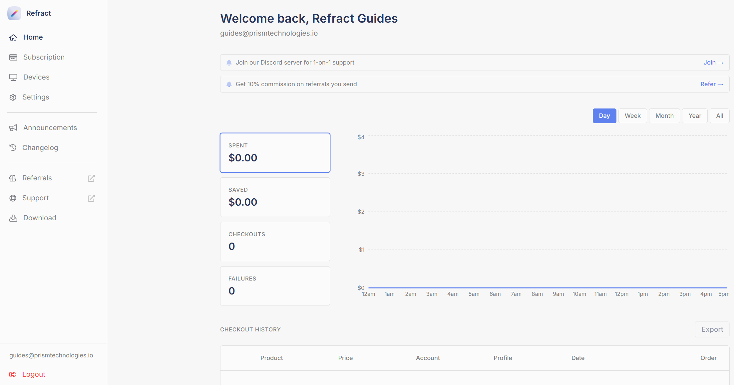Click bell icon on referrals commission banner
This screenshot has width=734, height=385.
pyautogui.click(x=229, y=84)
